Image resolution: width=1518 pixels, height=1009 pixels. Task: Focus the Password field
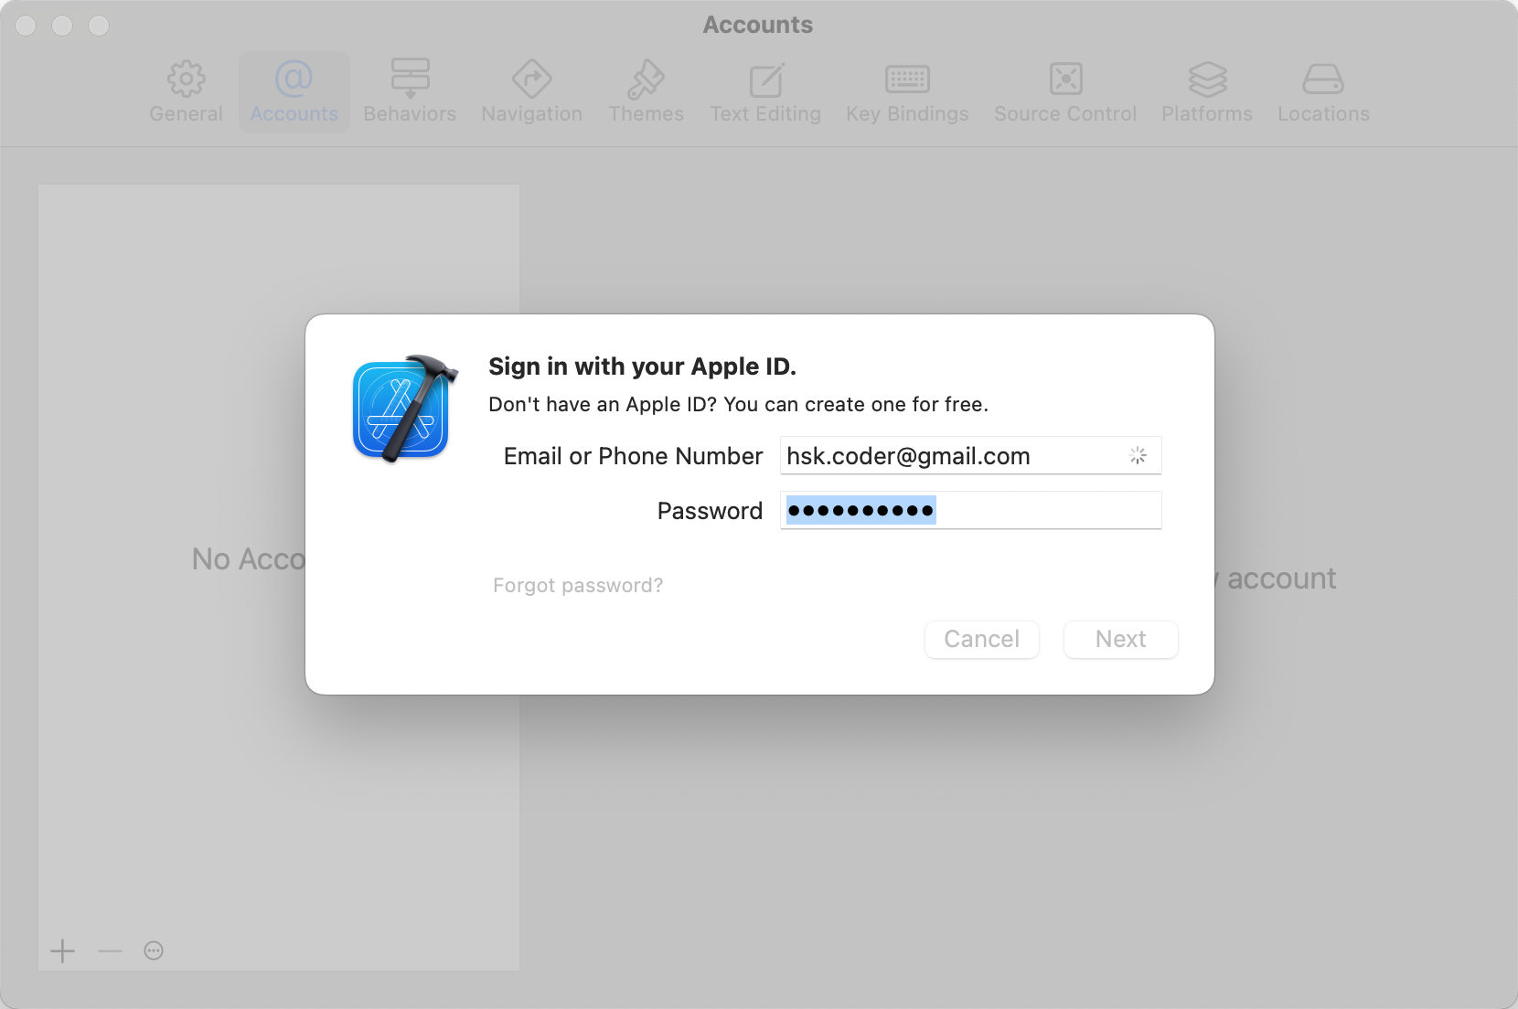point(971,510)
